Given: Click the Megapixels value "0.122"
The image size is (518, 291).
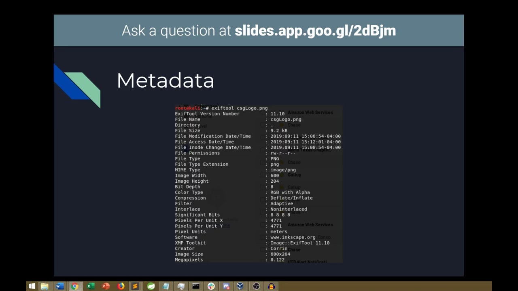Looking at the screenshot, I should (x=278, y=260).
